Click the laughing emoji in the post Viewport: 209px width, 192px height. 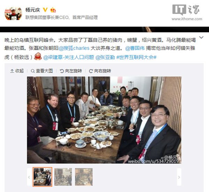click(x=38, y=56)
